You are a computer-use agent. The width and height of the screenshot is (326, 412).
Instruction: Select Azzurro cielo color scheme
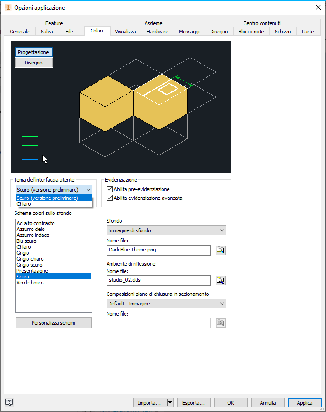[54, 229]
